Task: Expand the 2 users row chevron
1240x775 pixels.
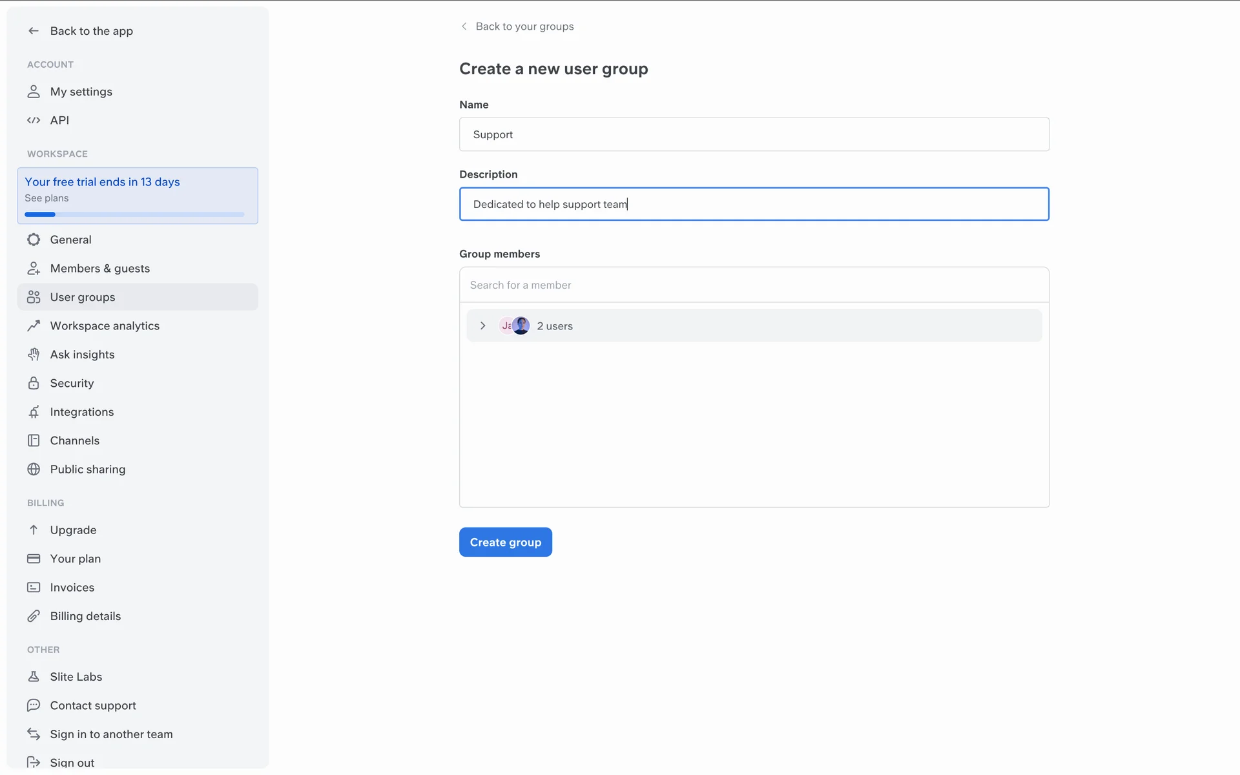Action: (482, 326)
